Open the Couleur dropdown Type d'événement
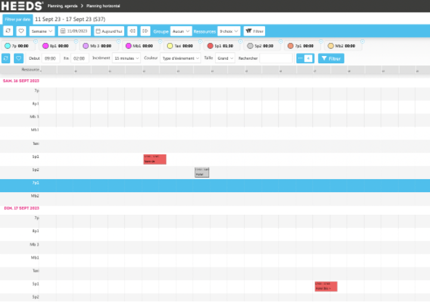The height and width of the screenshot is (302, 430). [x=180, y=58]
